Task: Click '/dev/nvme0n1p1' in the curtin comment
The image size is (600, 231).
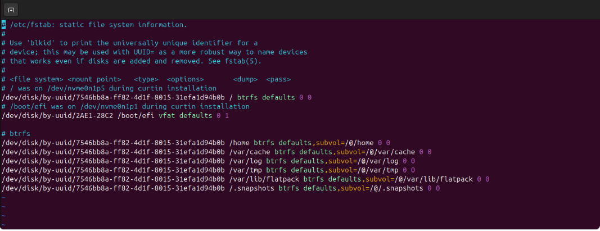Action: 109,106
